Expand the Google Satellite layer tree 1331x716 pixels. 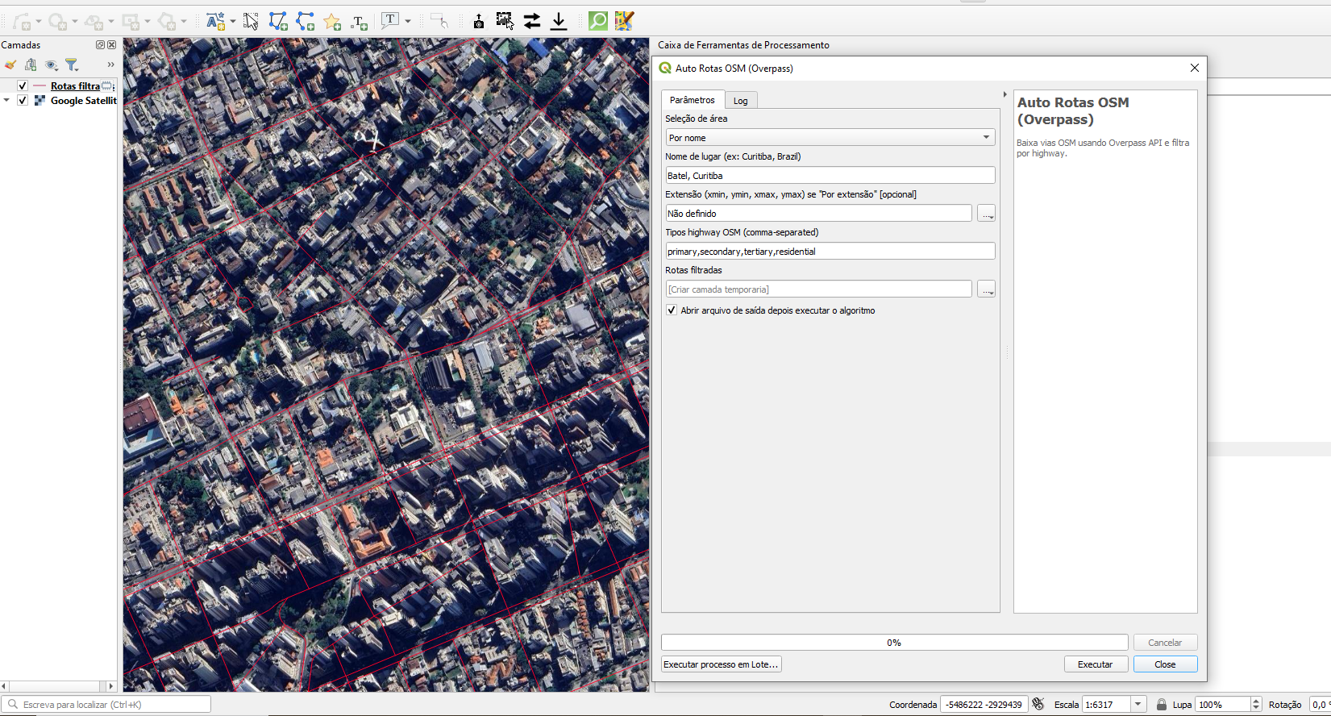point(7,101)
